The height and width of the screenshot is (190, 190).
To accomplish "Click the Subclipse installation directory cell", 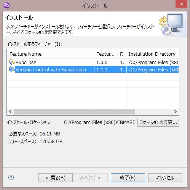I will pos(153,62).
